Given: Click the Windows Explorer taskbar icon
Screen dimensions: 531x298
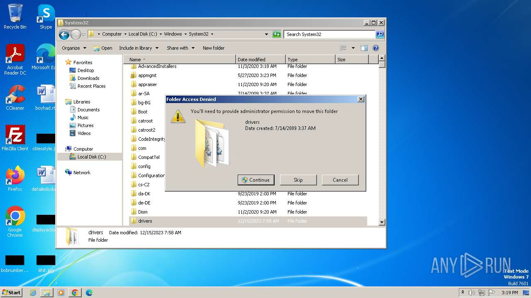Looking at the screenshot, I should click(47, 293).
